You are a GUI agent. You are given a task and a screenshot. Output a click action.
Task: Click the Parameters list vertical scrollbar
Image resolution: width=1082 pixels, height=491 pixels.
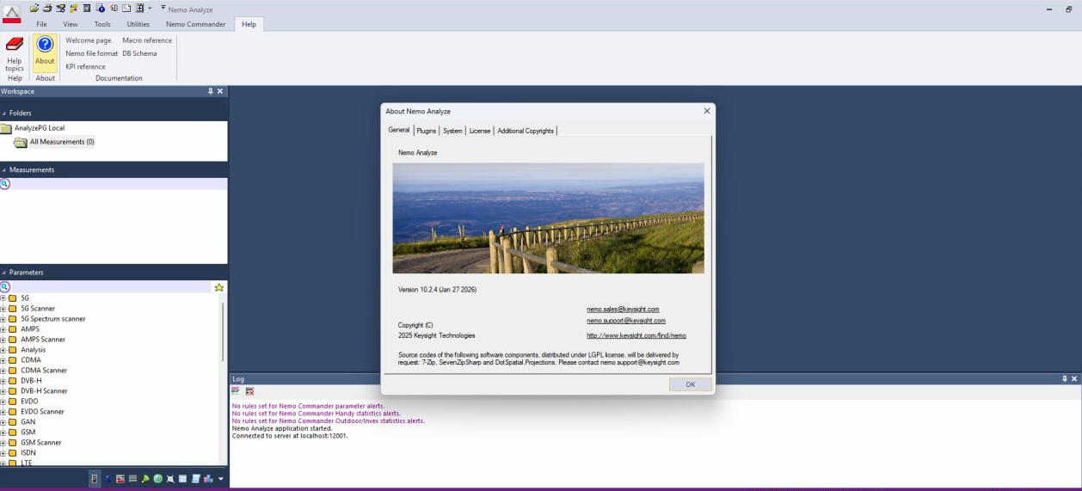(x=223, y=331)
